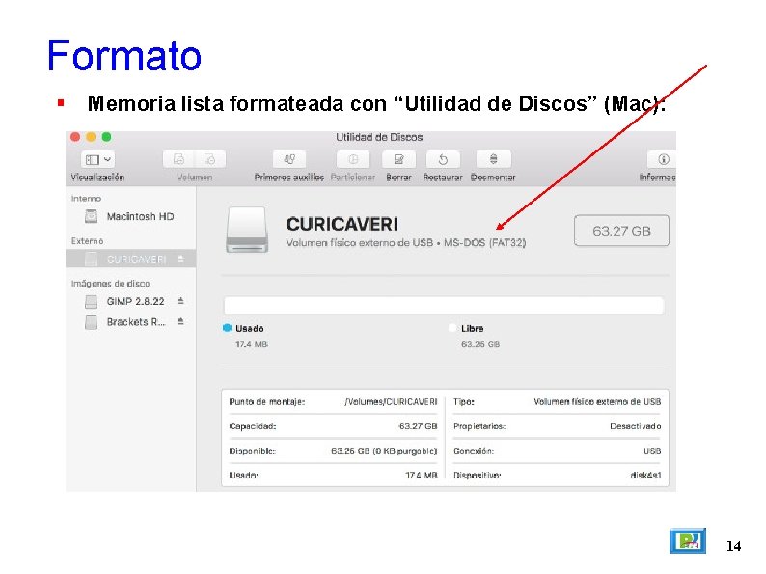The image size is (766, 574).
Task: Select GIMP 2.8.22 disk image
Action: 131,301
